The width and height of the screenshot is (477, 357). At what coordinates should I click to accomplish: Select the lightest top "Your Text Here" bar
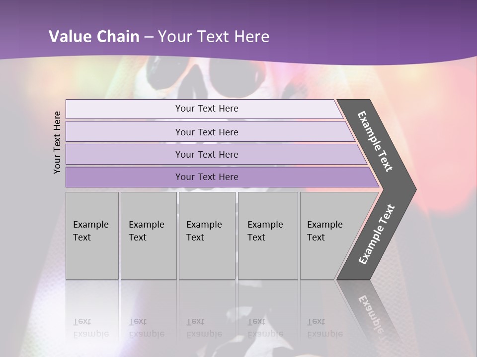[207, 109]
